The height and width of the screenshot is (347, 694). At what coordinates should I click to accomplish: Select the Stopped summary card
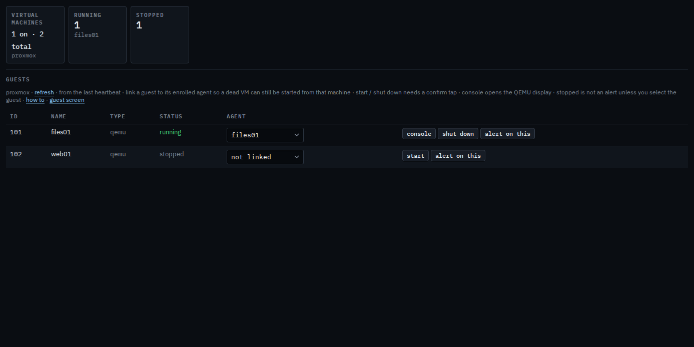tap(160, 35)
